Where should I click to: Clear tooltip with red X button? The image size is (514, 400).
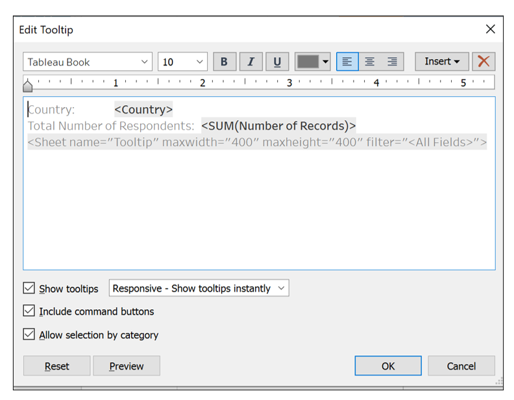tap(483, 62)
